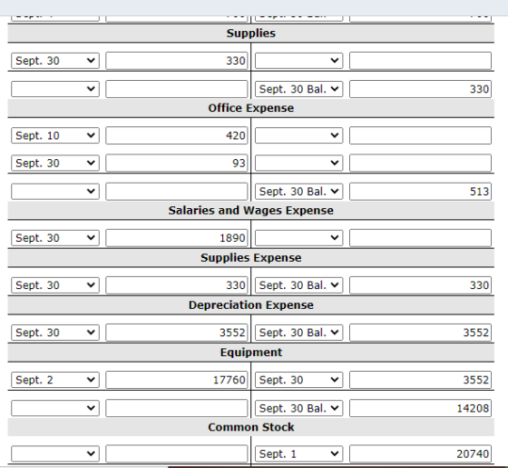Open Supplies debit date dropdown showing Sept. 30

pyautogui.click(x=55, y=61)
